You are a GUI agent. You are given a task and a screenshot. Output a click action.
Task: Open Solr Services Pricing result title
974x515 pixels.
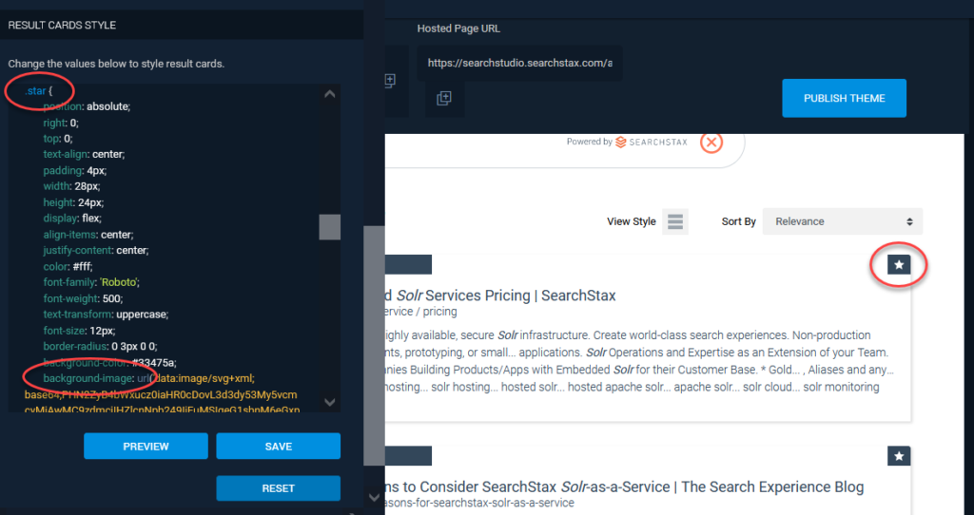tap(500, 296)
